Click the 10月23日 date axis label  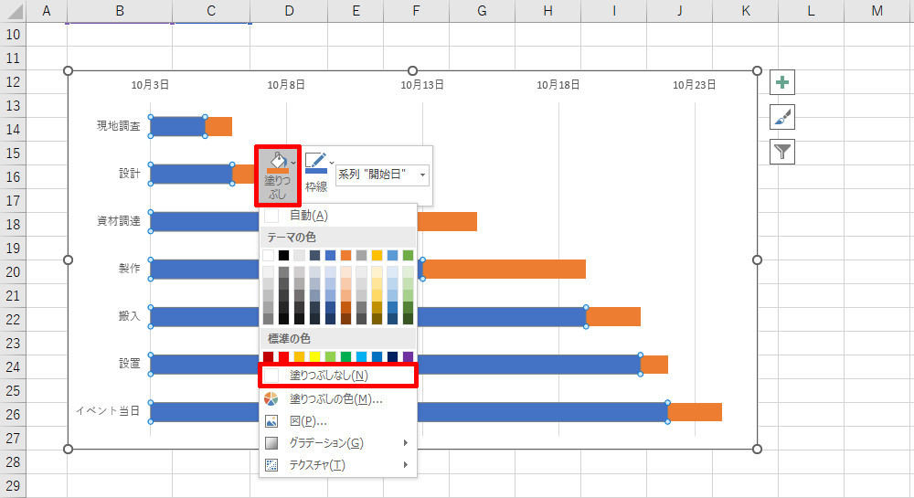coord(695,85)
